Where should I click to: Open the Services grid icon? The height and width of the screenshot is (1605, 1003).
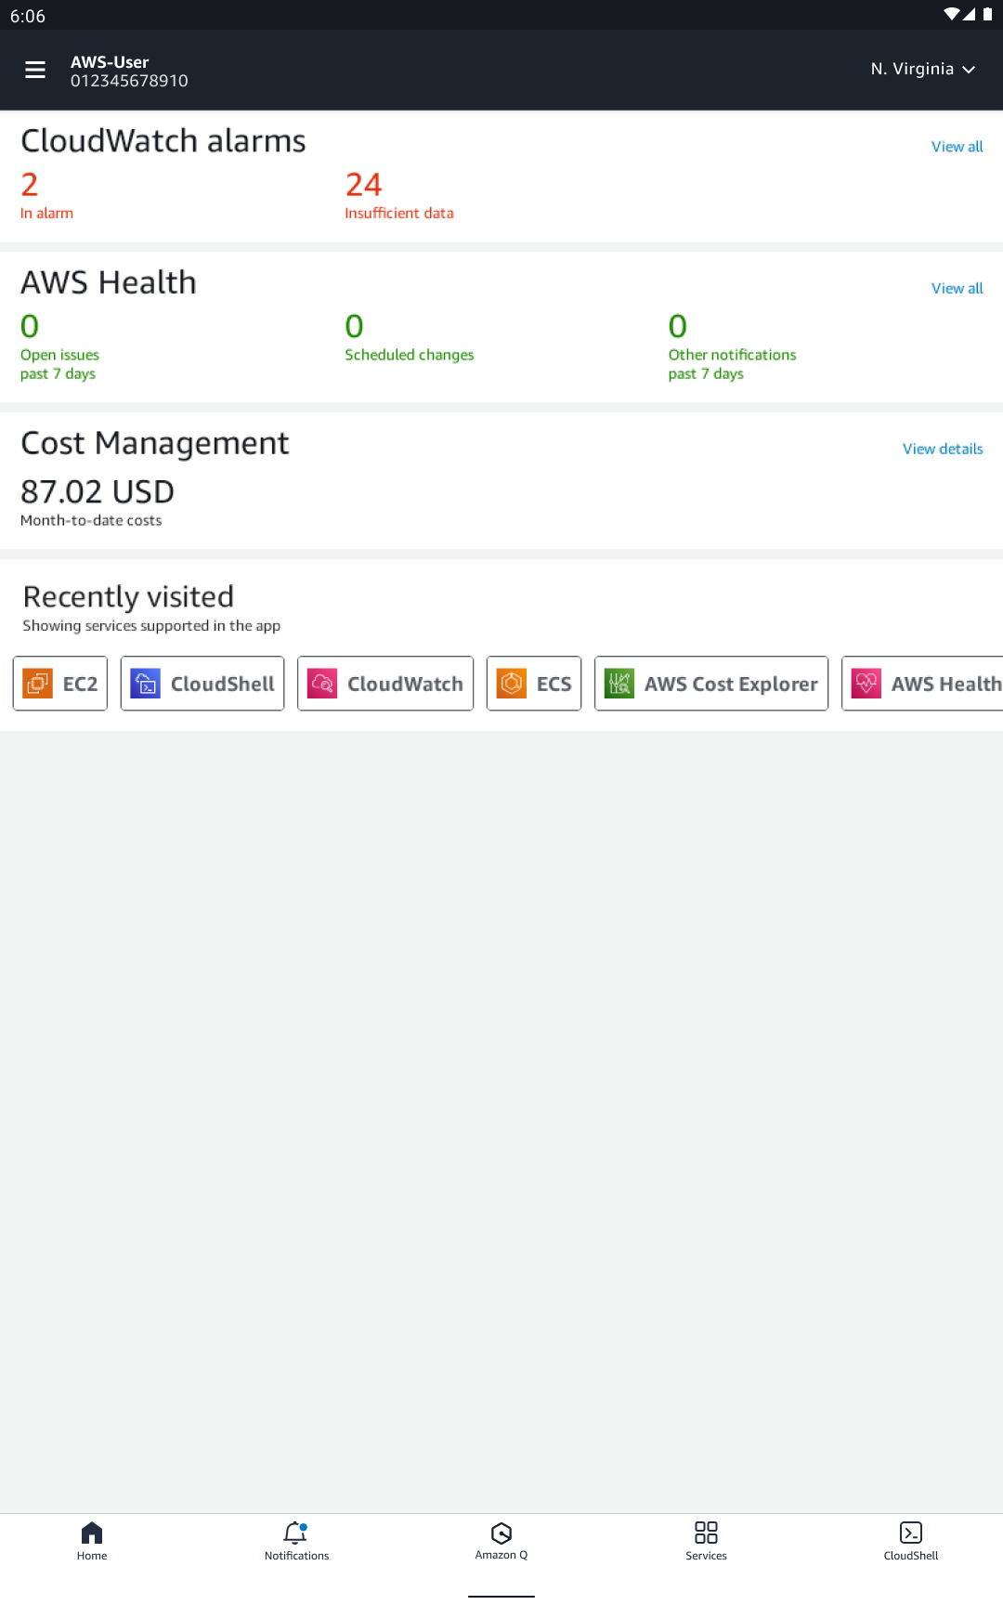point(706,1533)
